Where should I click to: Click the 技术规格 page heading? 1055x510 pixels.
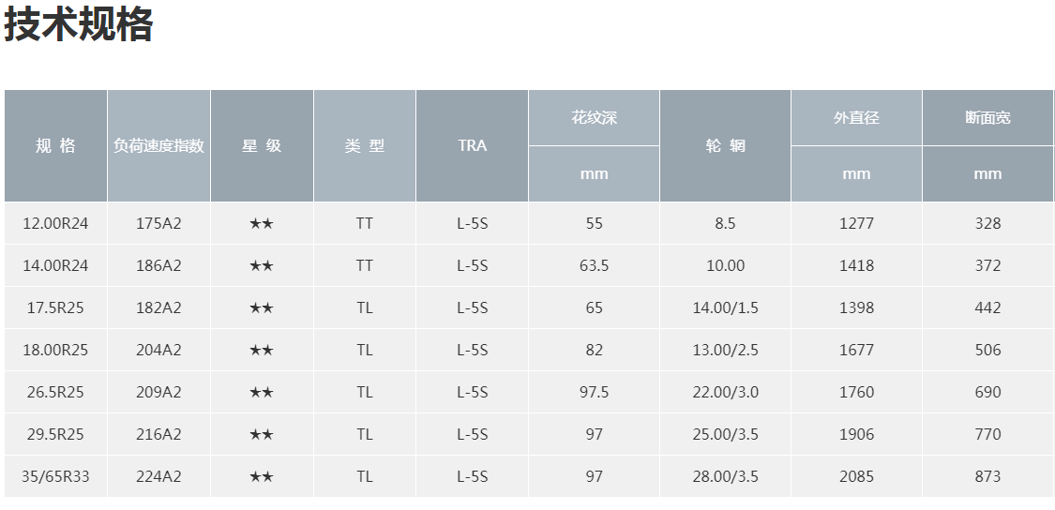click(x=79, y=25)
